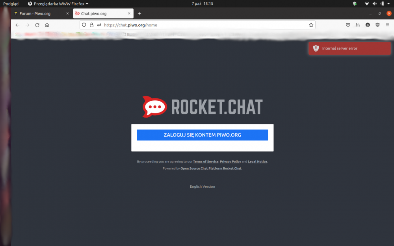
Task: Click the browser back arrow
Action: tap(17, 25)
